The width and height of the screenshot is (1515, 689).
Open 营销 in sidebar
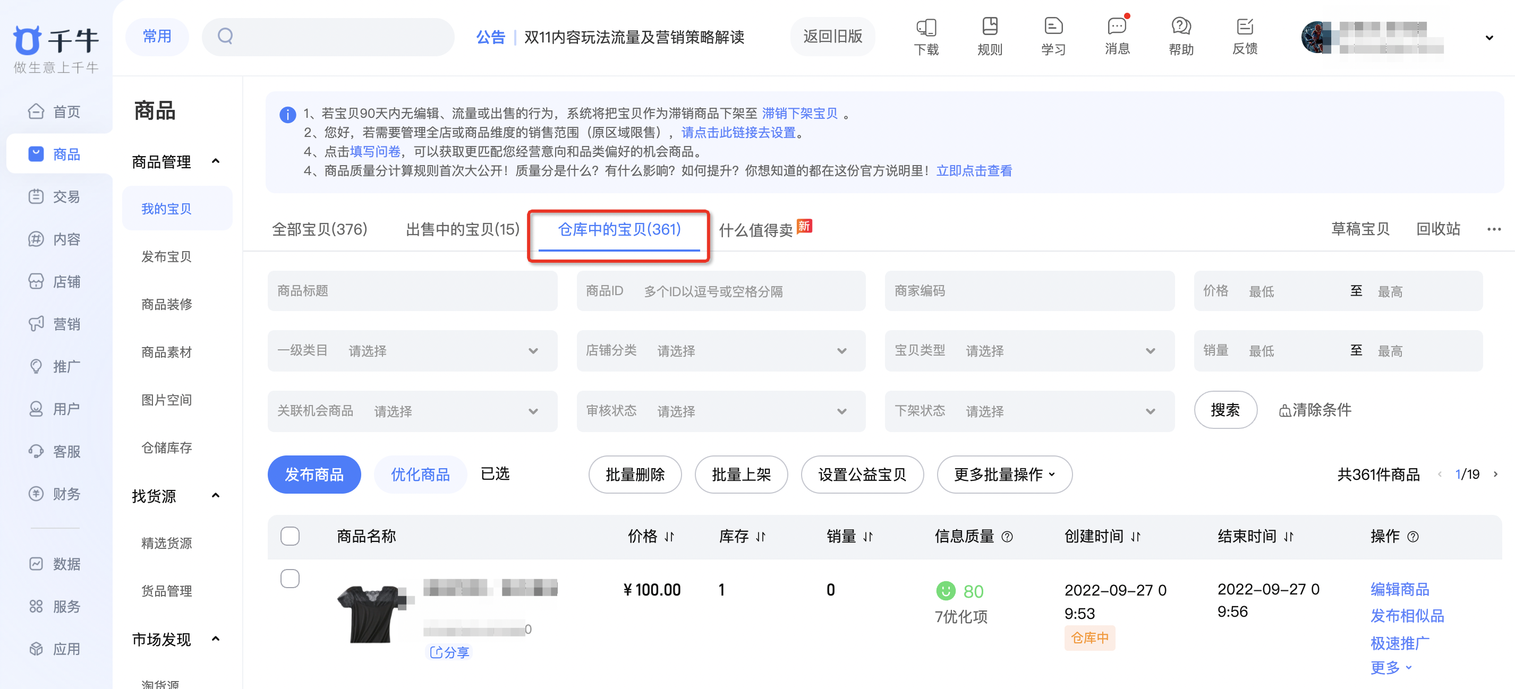click(55, 324)
